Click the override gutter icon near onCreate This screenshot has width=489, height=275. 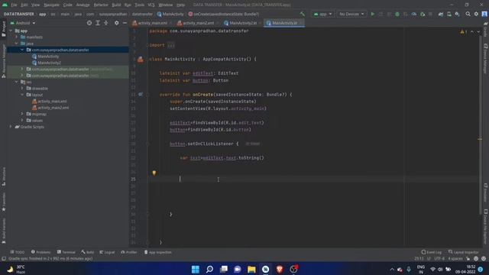(141, 94)
